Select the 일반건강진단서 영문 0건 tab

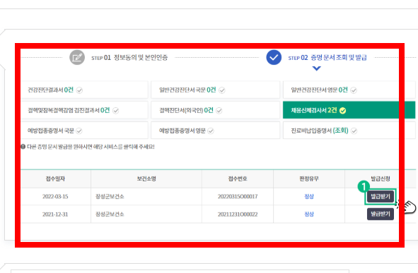coord(349,90)
